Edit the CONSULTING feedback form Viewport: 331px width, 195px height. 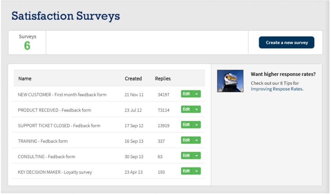coord(186,156)
